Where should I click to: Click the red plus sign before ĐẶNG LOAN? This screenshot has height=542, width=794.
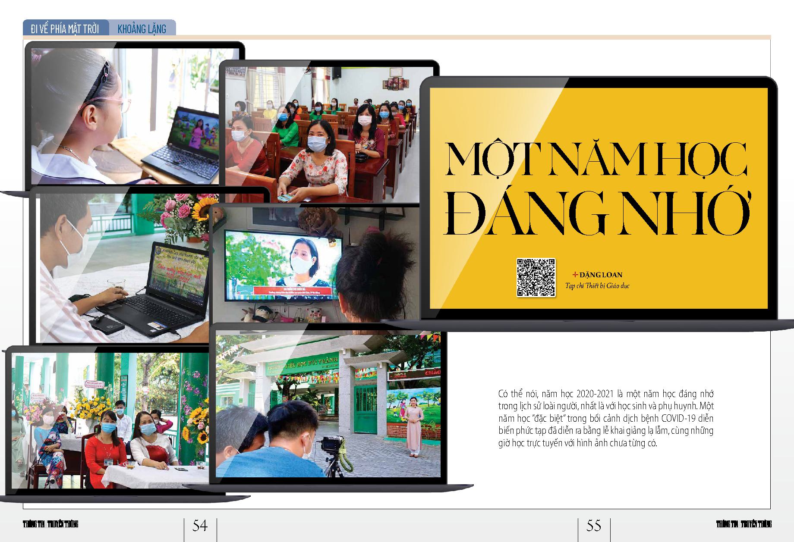point(575,274)
